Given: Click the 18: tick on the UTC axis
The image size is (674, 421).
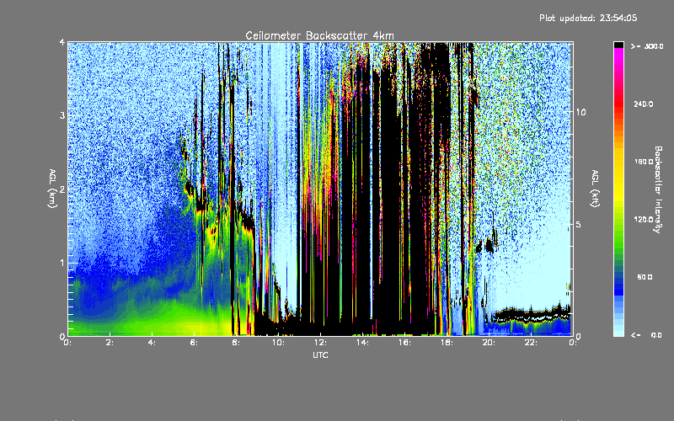Looking at the screenshot, I should point(447,343).
